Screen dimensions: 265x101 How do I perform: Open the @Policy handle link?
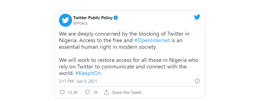click(x=80, y=23)
